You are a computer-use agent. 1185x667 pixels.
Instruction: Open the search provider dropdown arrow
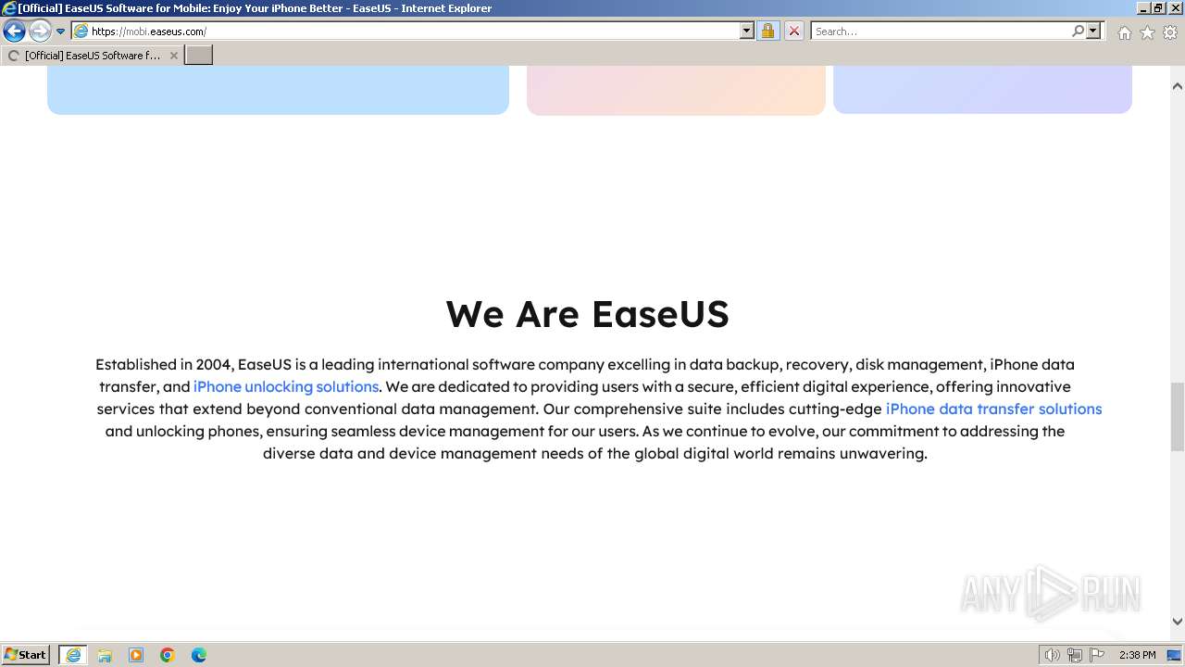coord(1093,31)
